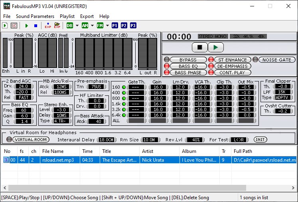Open the FM preset dropdown arrow
This screenshot has width=298, height=202.
(x=107, y=26)
